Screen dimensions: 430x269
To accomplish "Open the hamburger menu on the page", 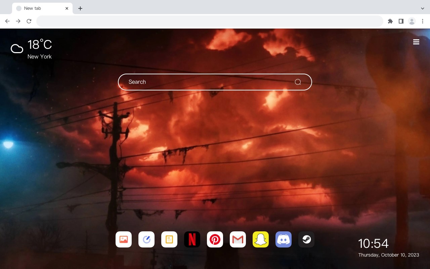I will [x=416, y=42].
